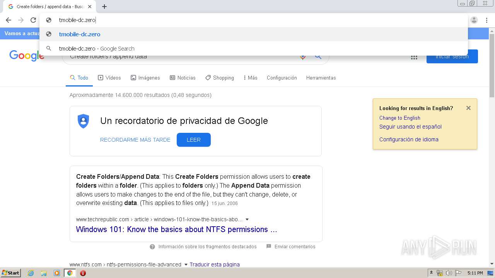
Task: Close the 'Create folders / append data' tab
Action: pyautogui.click(x=90, y=7)
